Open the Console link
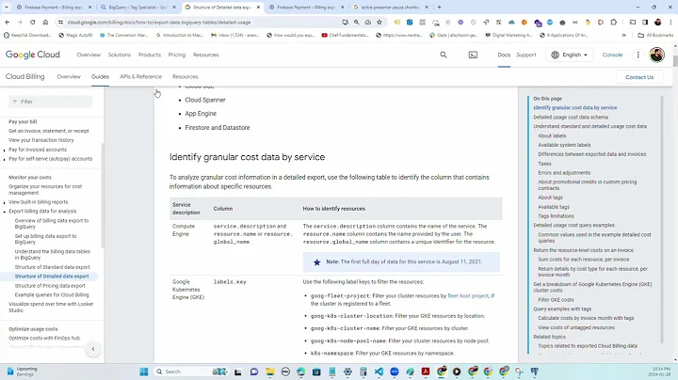The width and height of the screenshot is (678, 380). point(612,55)
